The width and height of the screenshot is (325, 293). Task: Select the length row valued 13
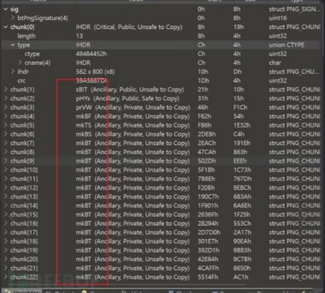[x=26, y=36]
